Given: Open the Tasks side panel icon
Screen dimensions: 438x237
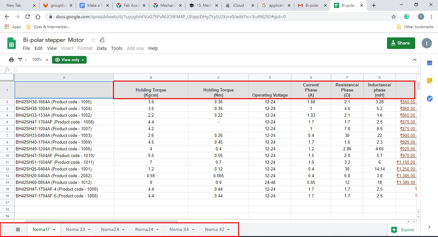Looking at the screenshot, I should pos(429,99).
